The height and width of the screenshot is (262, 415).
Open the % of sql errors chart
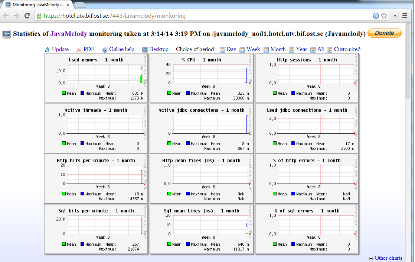click(307, 229)
